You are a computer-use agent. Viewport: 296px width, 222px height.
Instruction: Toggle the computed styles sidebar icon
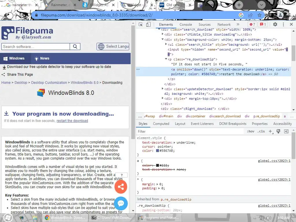pyautogui.click(x=286, y=132)
